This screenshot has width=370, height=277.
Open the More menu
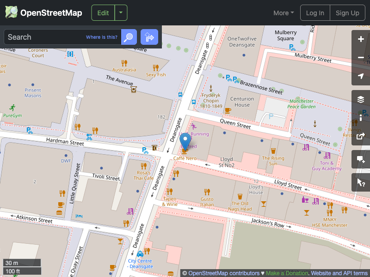pos(283,13)
